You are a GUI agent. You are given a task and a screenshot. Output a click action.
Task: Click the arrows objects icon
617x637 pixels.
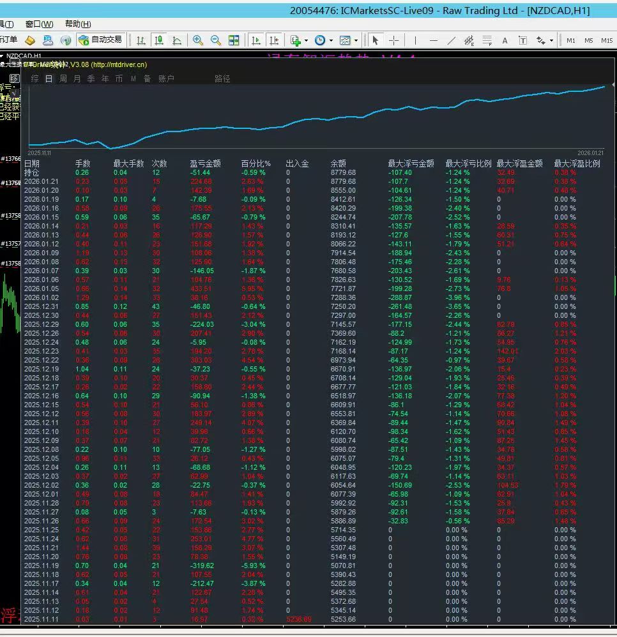click(540, 40)
